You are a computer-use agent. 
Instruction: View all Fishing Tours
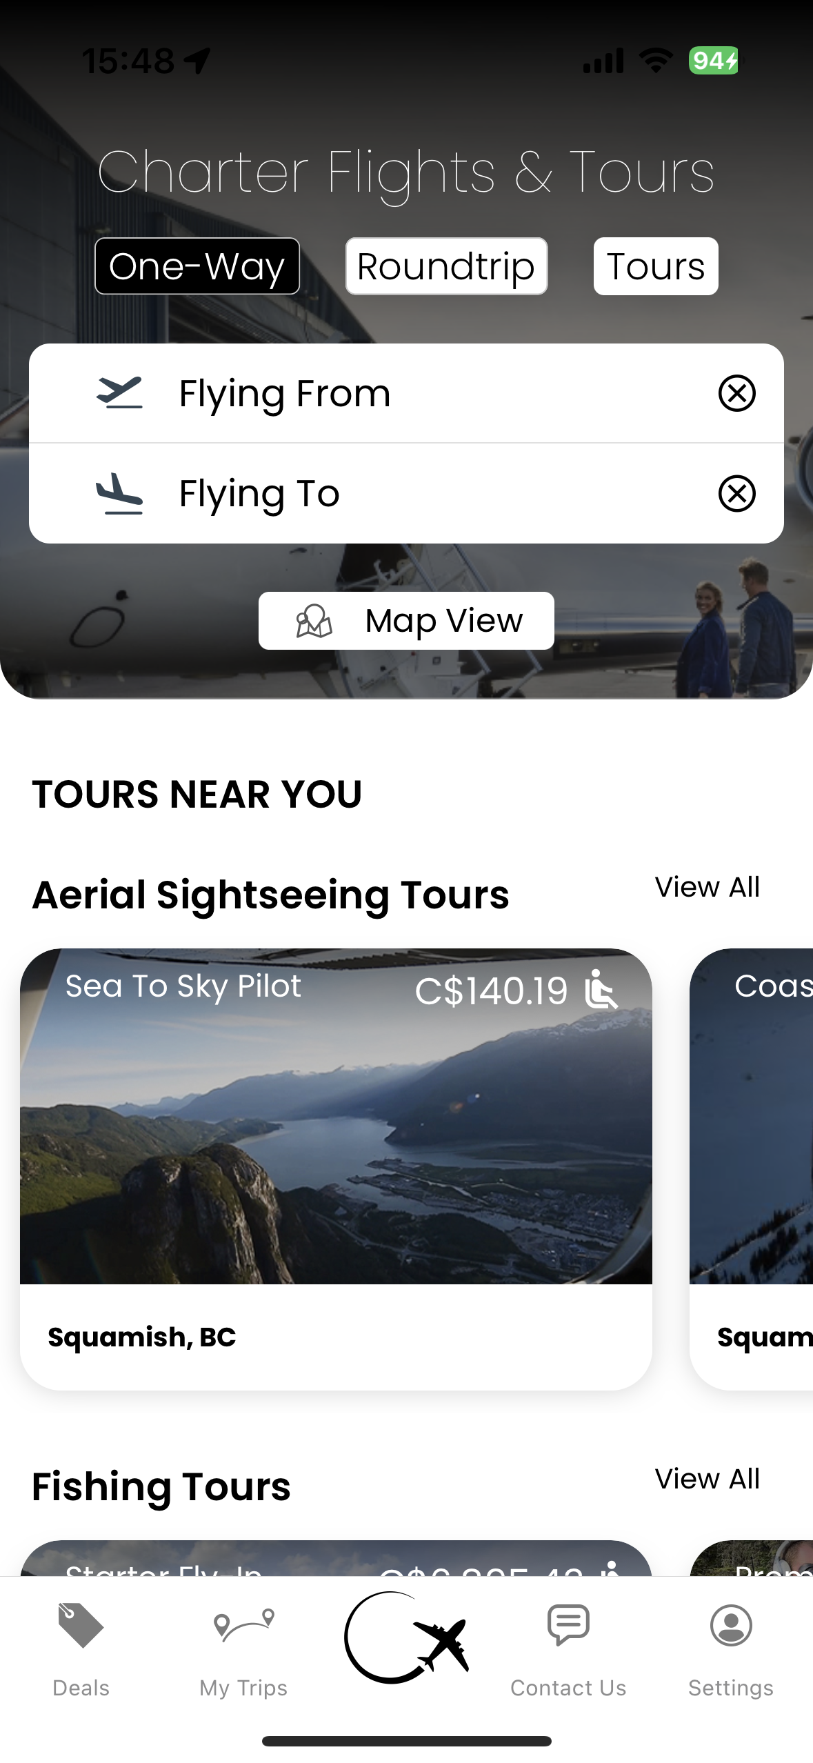coord(707,1479)
